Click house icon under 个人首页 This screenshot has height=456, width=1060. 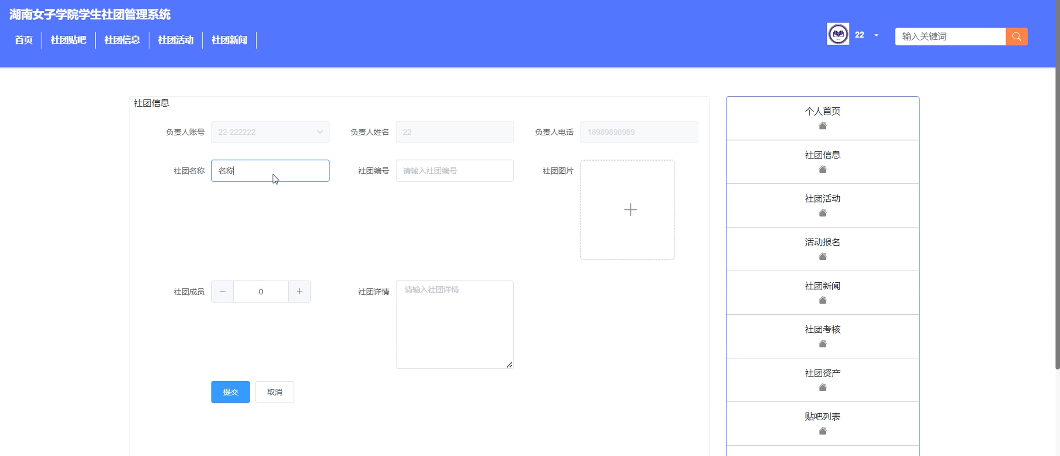tap(823, 126)
